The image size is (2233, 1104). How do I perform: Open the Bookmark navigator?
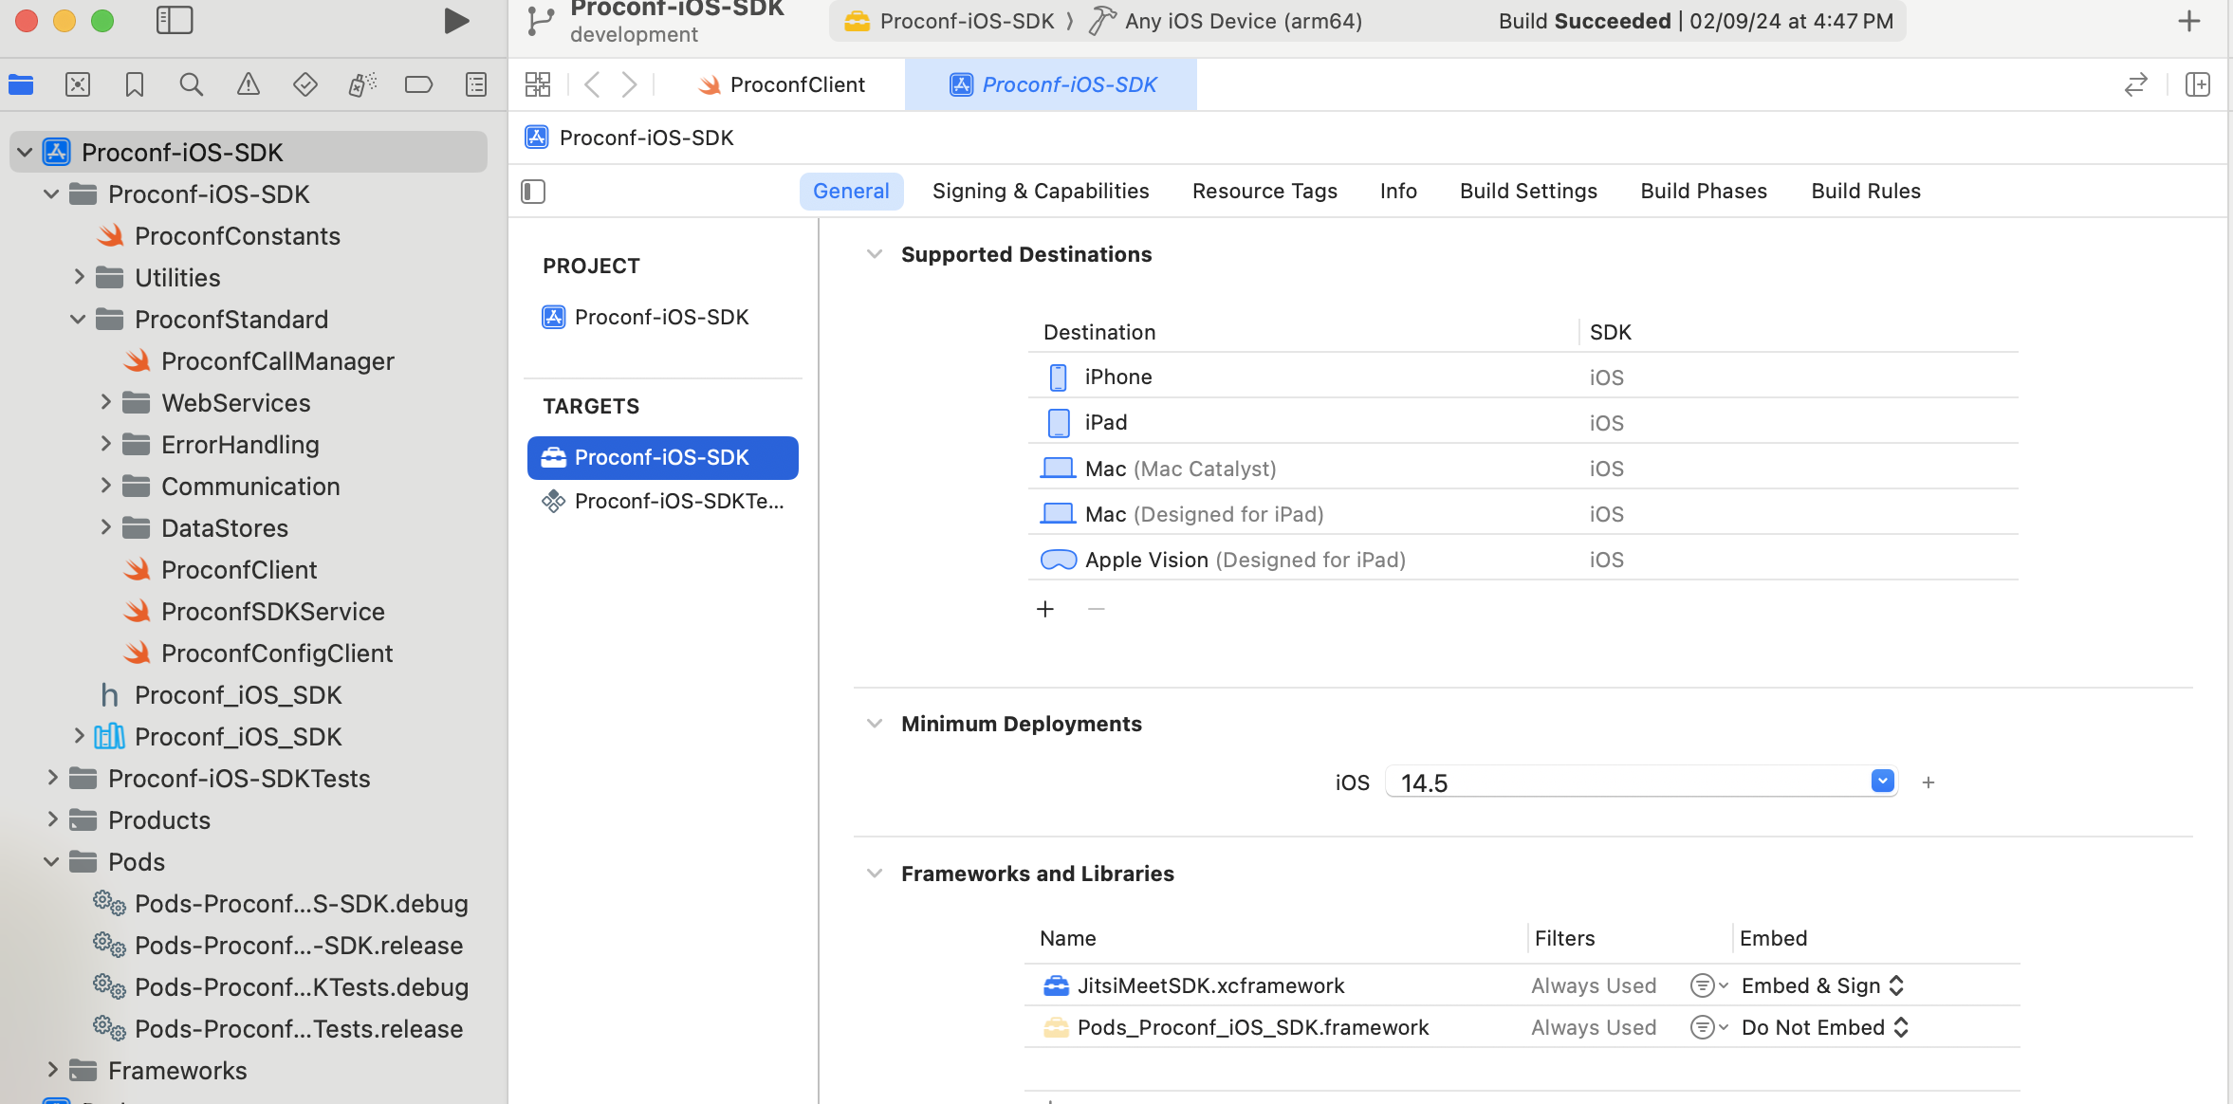pyautogui.click(x=134, y=84)
